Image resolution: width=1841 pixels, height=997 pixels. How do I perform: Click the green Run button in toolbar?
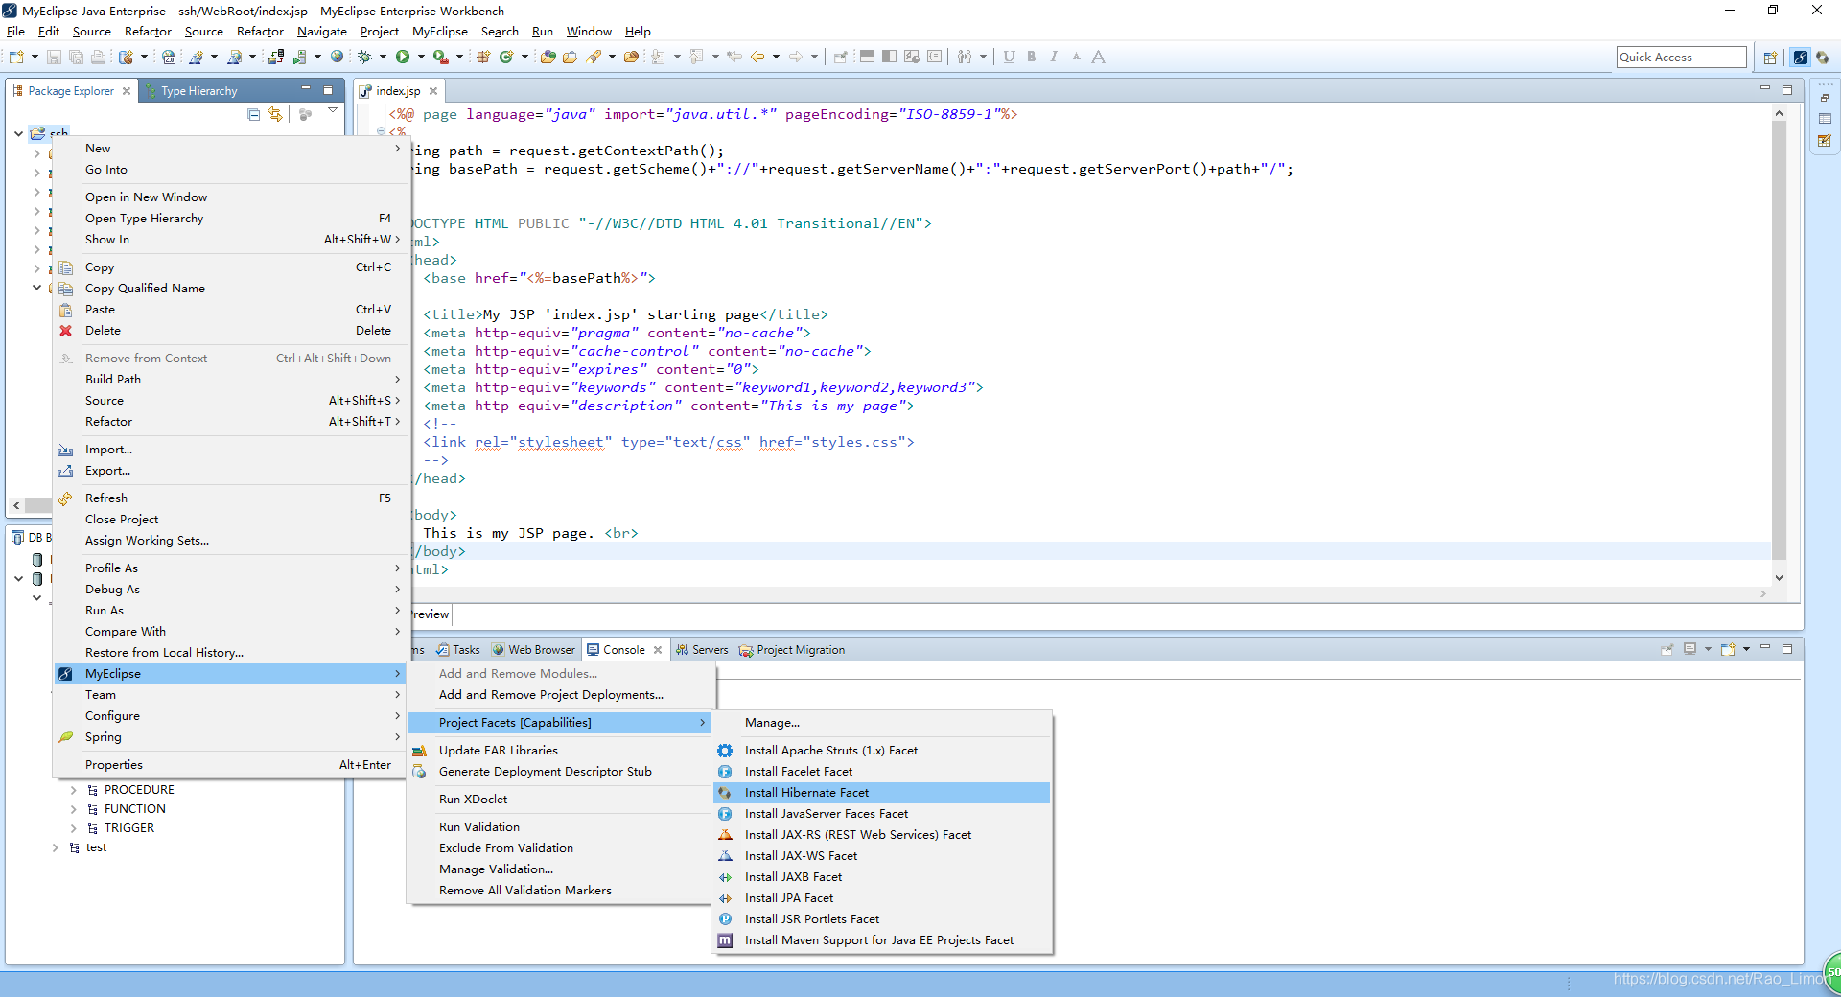403,58
